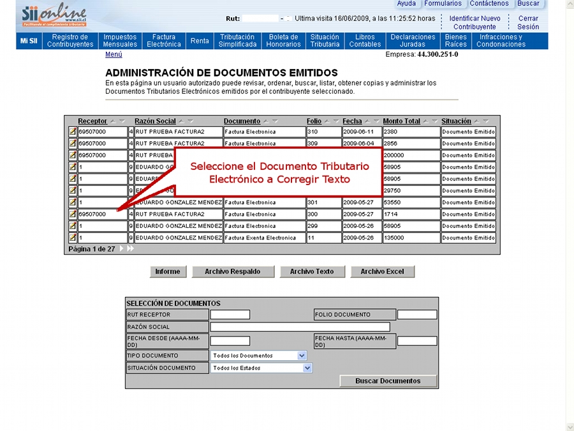Open the Buscar link in header
The width and height of the screenshot is (574, 431).
click(x=528, y=4)
